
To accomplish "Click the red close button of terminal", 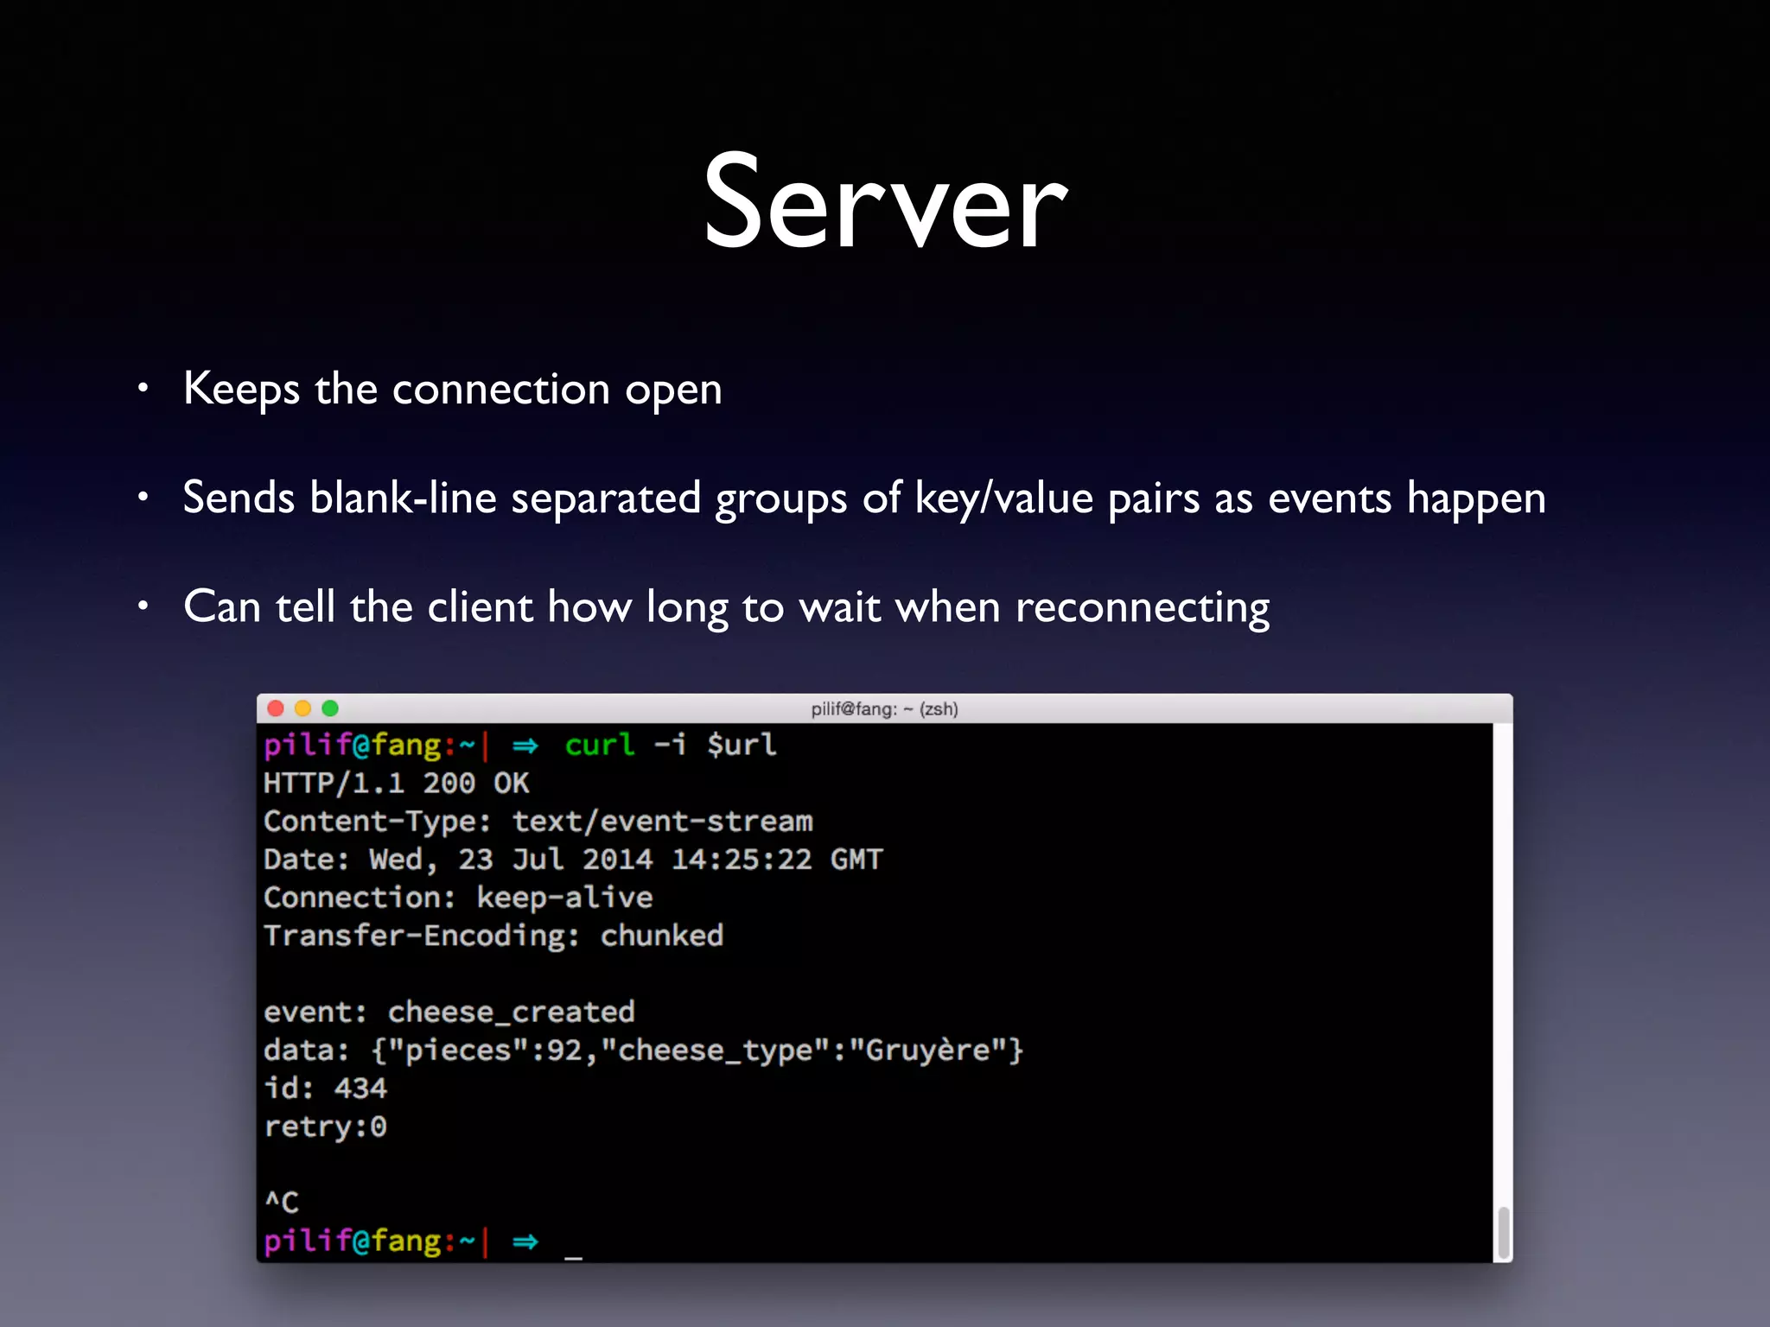I will (276, 708).
